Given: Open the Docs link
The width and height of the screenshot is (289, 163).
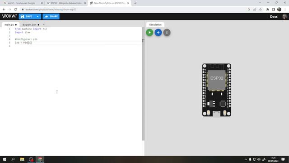Looking at the screenshot, I should [x=274, y=17].
